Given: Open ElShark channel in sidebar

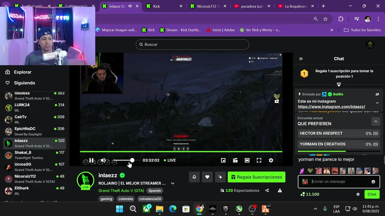Looking at the screenshot, I should [35, 190].
